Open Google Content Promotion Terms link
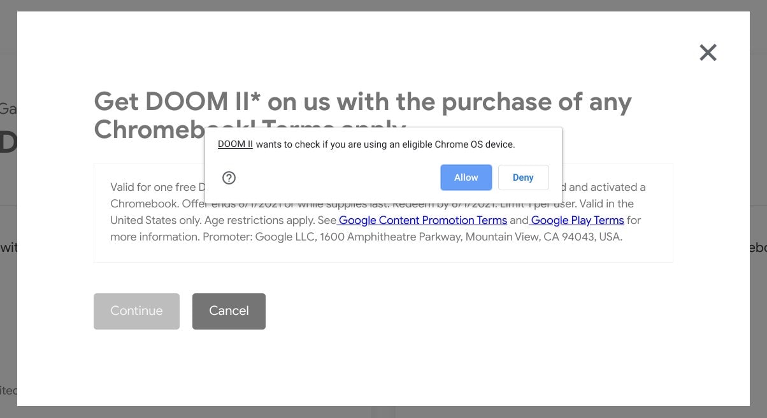This screenshot has height=418, width=767. [x=423, y=220]
